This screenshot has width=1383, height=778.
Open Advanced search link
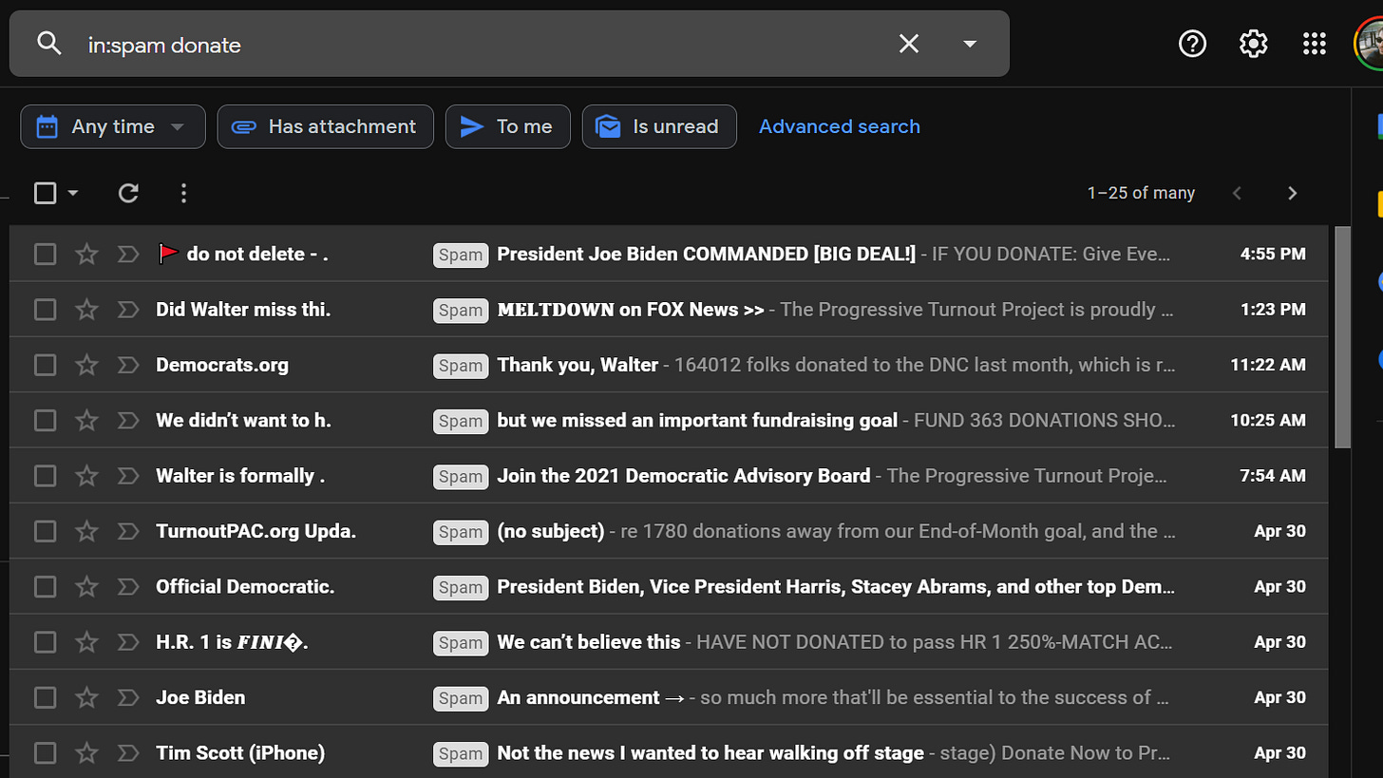click(x=839, y=126)
